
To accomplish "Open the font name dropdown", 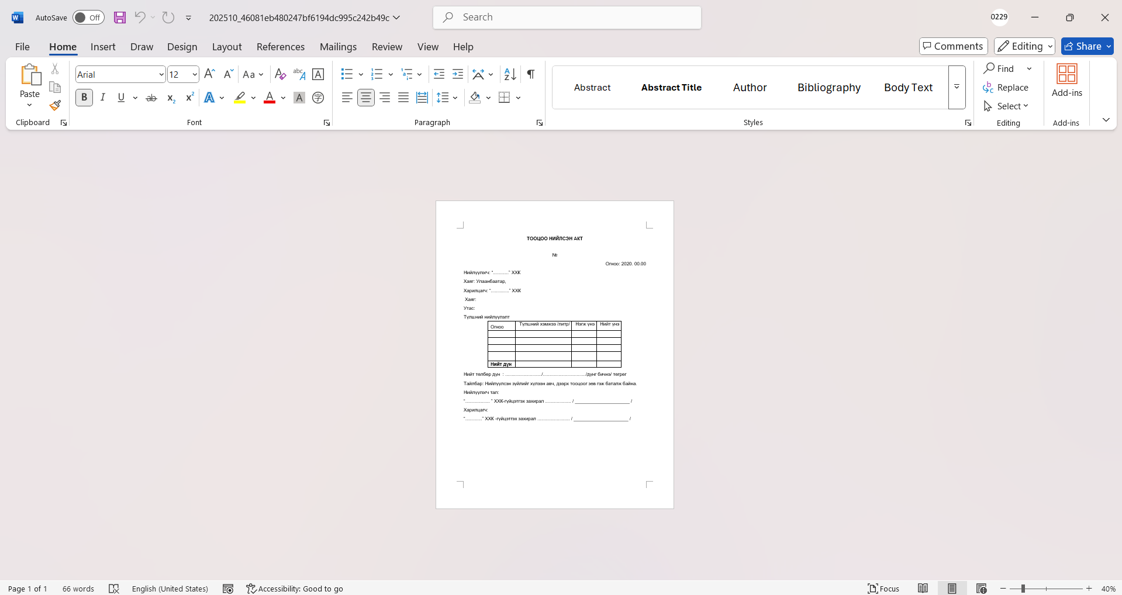I will [x=161, y=74].
